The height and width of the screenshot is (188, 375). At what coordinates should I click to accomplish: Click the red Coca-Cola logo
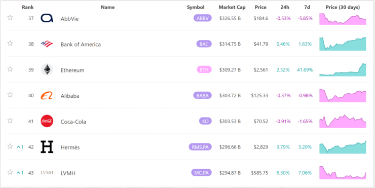coord(47,121)
